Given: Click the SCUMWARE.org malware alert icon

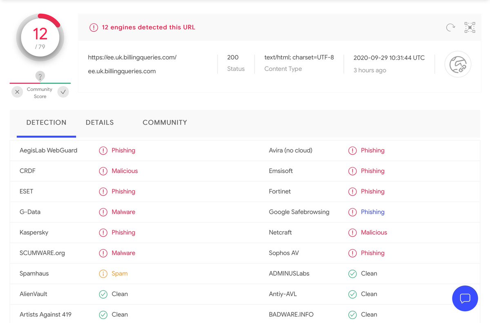Looking at the screenshot, I should pyautogui.click(x=103, y=253).
